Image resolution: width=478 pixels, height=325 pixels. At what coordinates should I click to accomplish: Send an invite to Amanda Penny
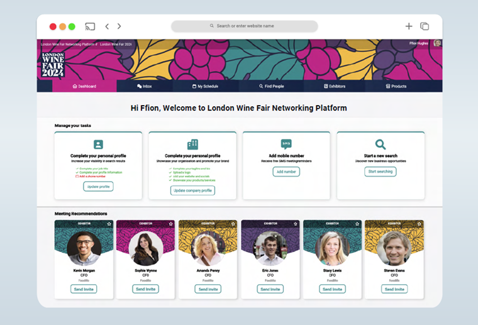tap(208, 289)
